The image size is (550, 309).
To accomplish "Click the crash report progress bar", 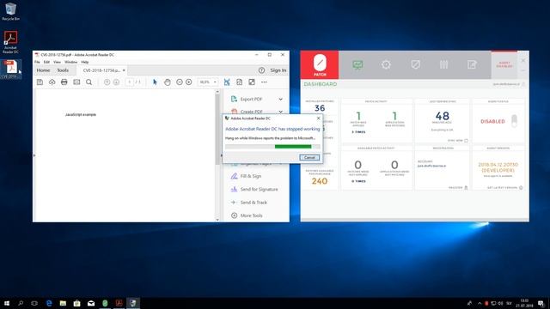I will 272,147.
